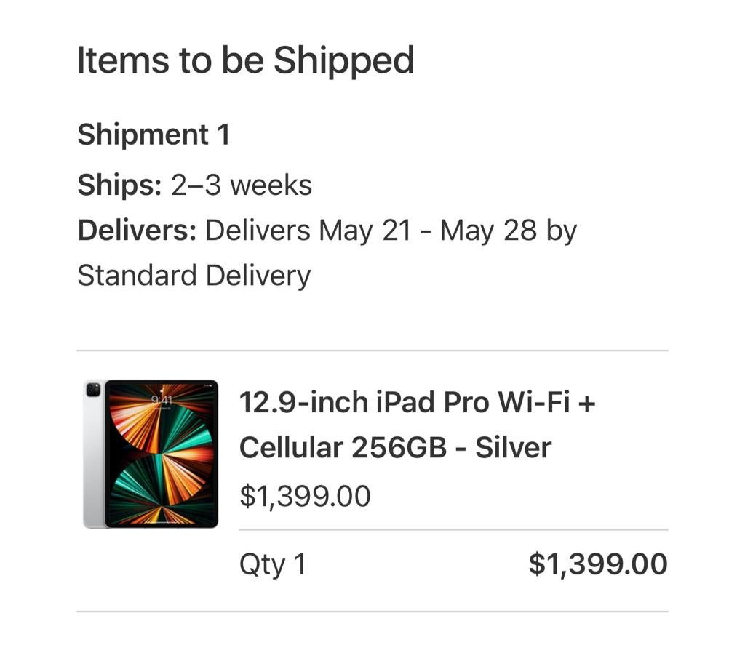Viewport: 745px width, 645px height.
Task: Click the bottom divider below the Qty row
Action: coord(372,612)
